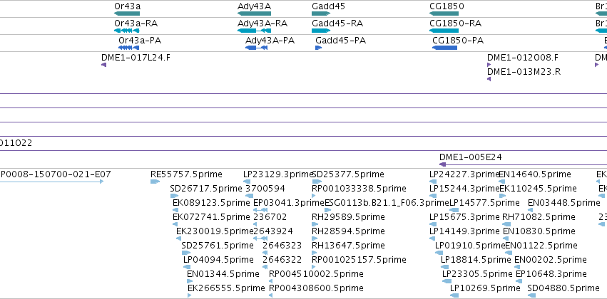
Task: Click the Ady43A gene feature
Action: click(255, 14)
